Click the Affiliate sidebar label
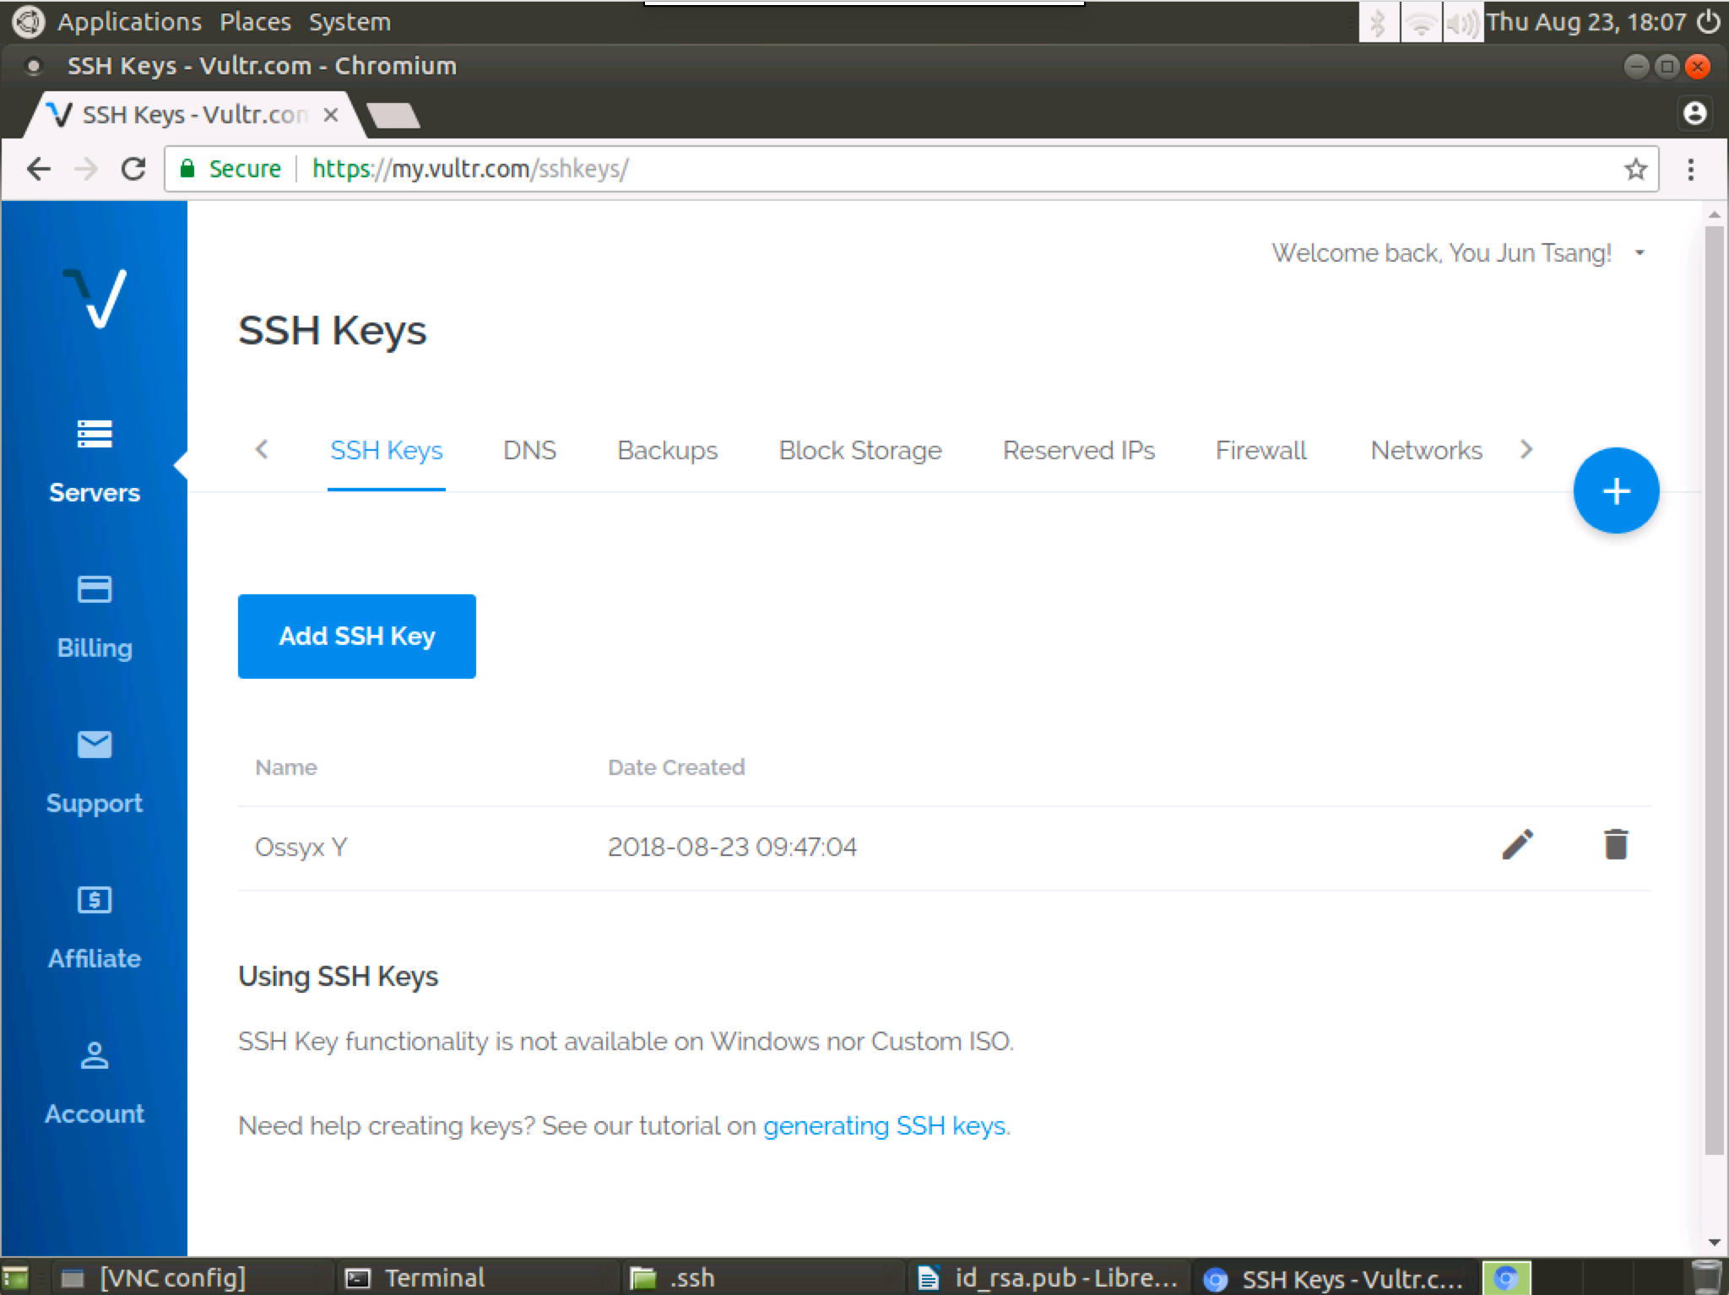 coord(95,959)
